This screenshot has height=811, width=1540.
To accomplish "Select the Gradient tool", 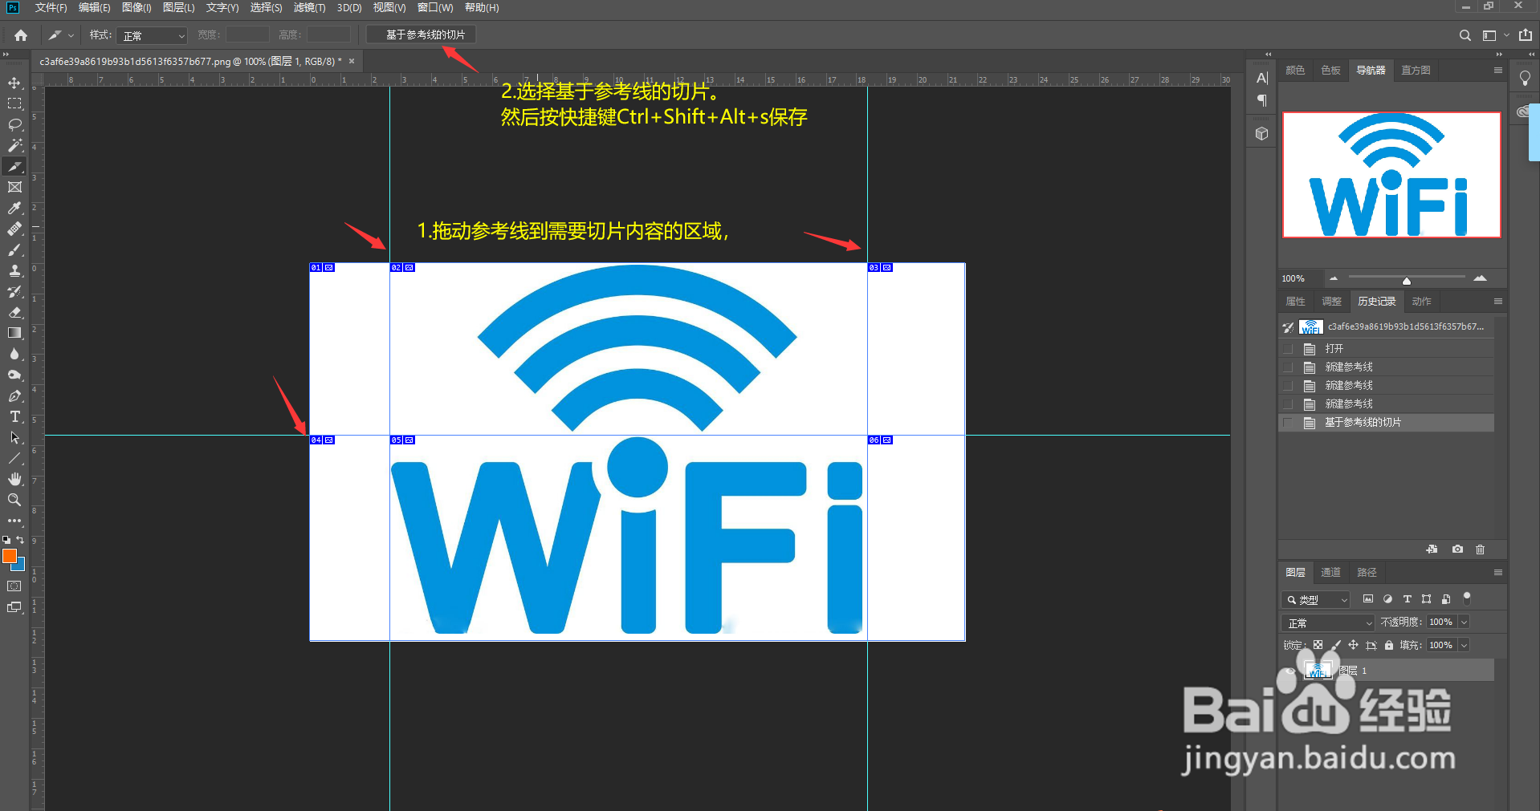I will (14, 333).
